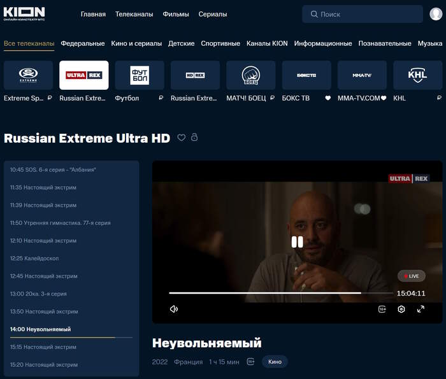Click the lock icon beside channel title
The width and height of the screenshot is (446, 379).
(x=194, y=137)
